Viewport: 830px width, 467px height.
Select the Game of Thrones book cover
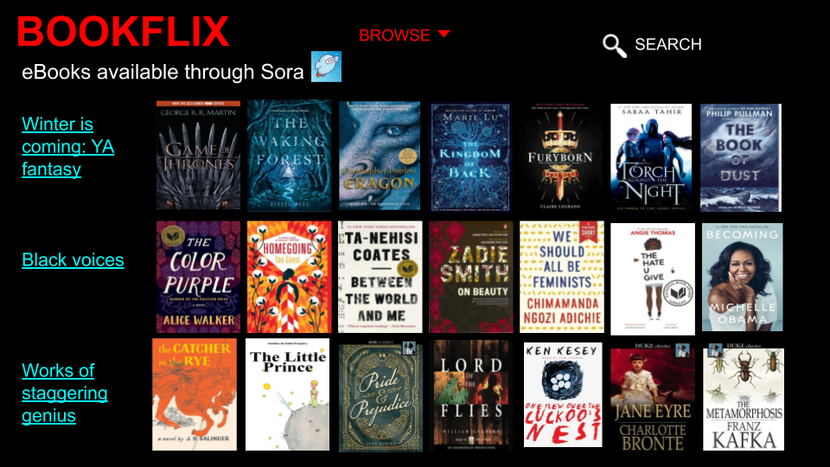coord(198,155)
